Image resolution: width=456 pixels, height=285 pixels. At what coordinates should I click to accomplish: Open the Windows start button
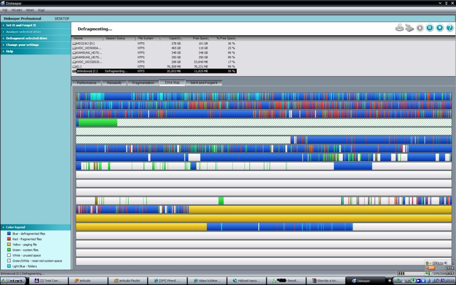click(x=13, y=281)
